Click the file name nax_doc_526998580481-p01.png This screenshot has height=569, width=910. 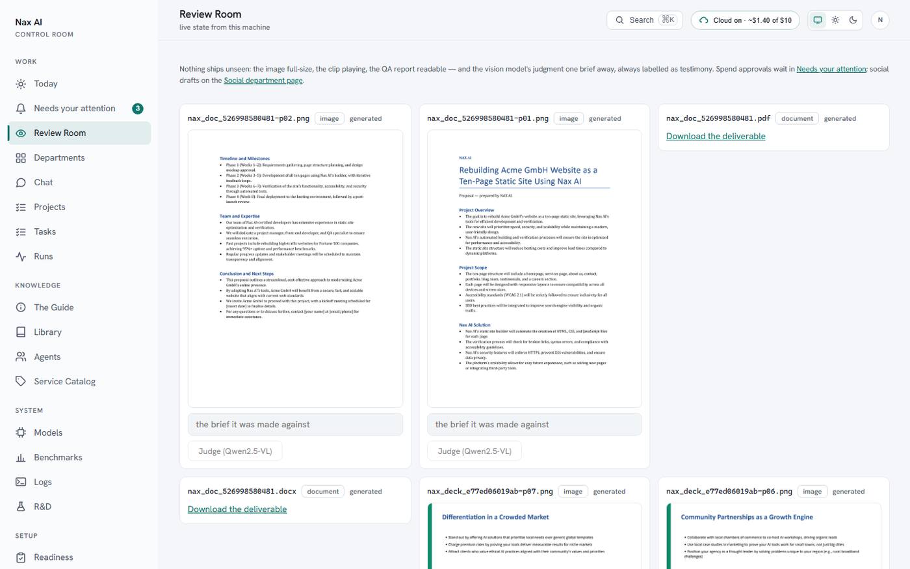click(x=487, y=119)
